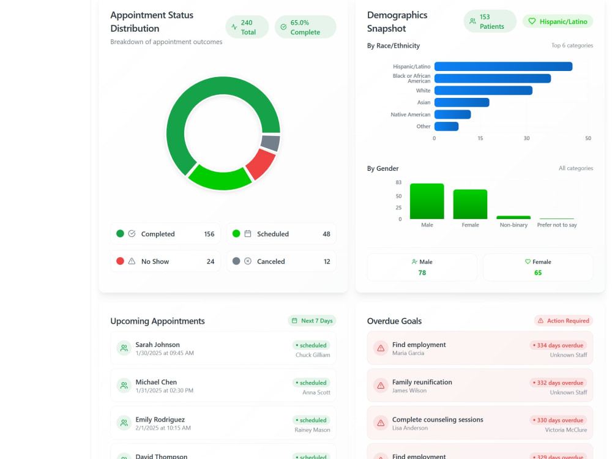Viewport: 612px width, 459px height.
Task: Click the red No Show donut segment
Action: tap(261, 164)
